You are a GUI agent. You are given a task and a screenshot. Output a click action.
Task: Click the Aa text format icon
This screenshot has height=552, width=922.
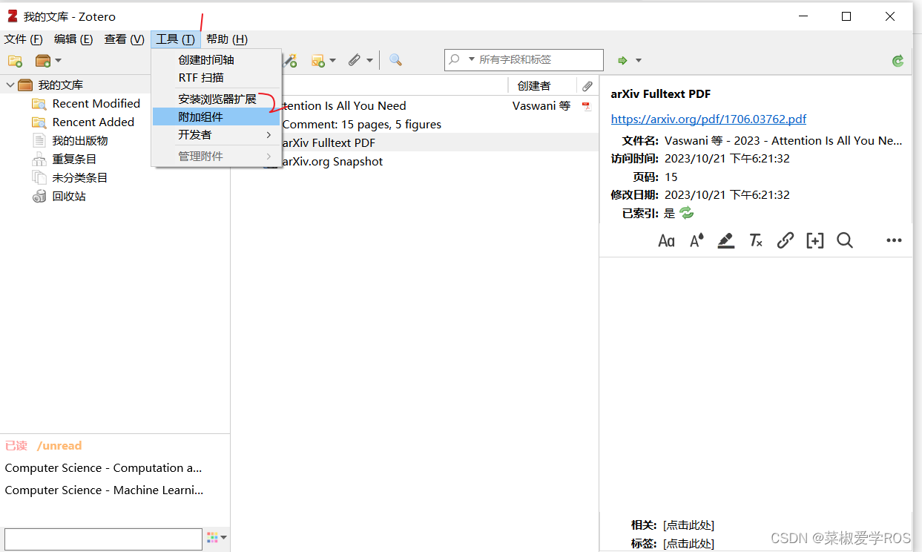coord(666,240)
